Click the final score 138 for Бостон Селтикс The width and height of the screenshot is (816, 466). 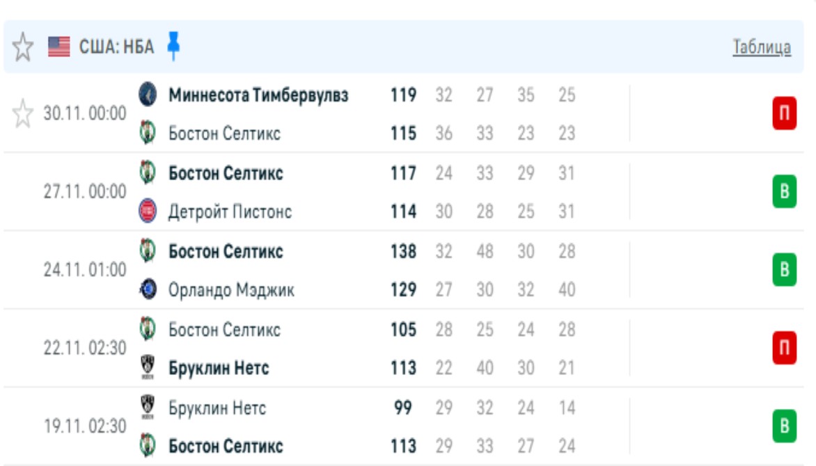403,251
